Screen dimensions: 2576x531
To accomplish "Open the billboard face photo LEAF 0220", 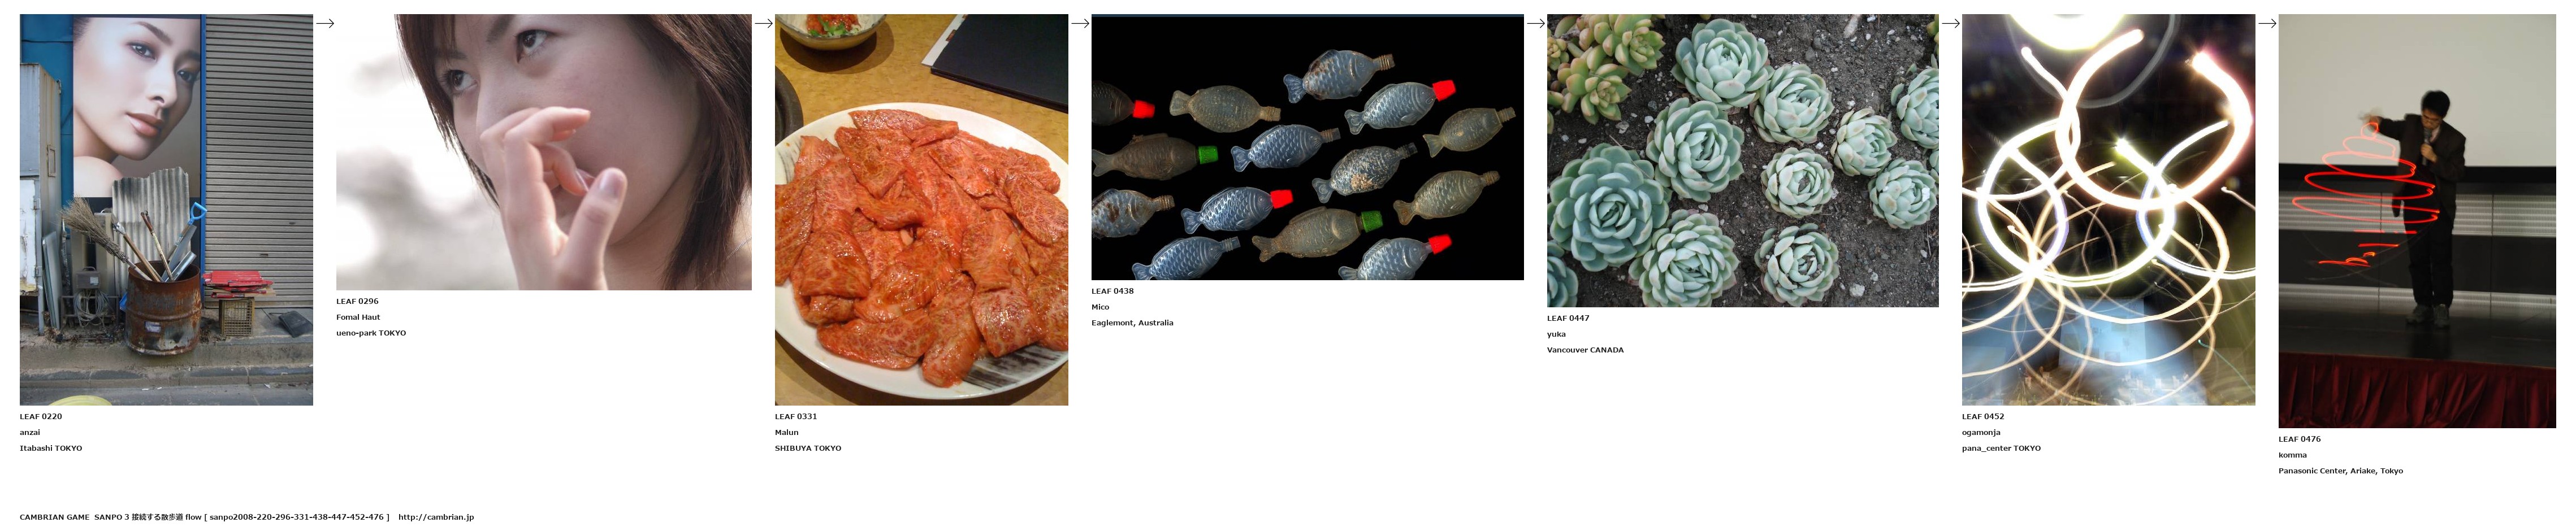I will coord(166,209).
